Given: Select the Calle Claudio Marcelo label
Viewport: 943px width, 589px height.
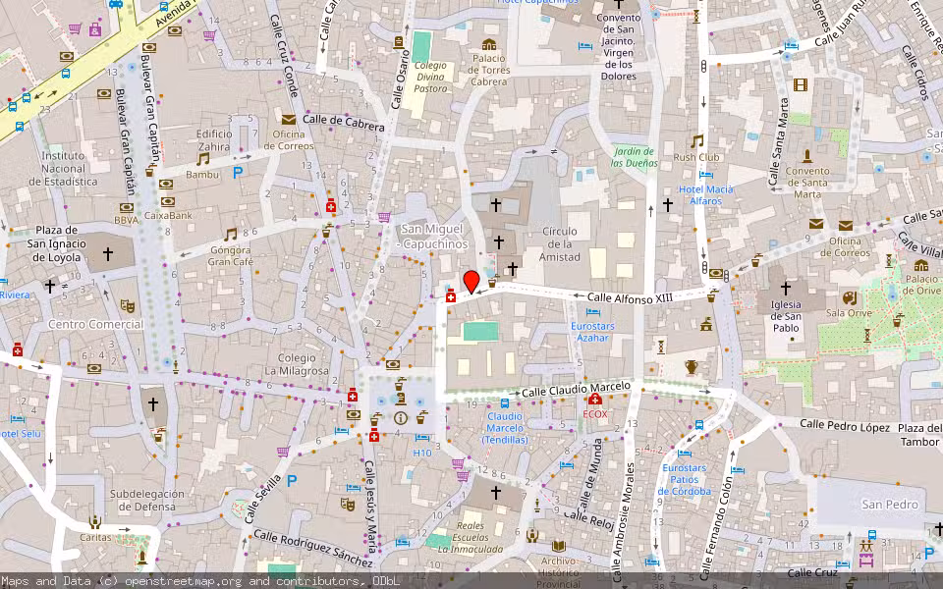Looking at the screenshot, I should 577,389.
